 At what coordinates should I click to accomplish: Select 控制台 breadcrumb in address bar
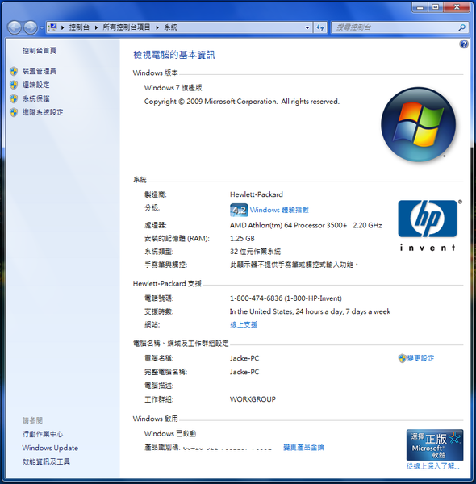pos(79,27)
